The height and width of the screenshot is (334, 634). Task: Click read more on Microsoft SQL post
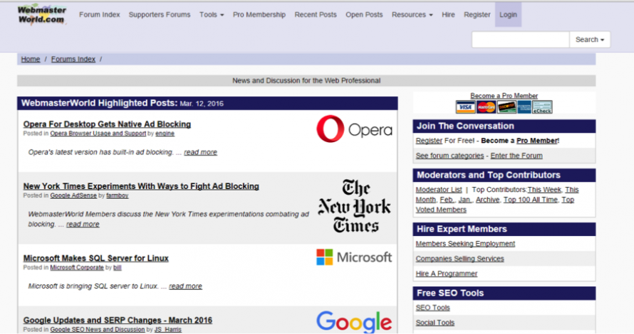point(185,286)
